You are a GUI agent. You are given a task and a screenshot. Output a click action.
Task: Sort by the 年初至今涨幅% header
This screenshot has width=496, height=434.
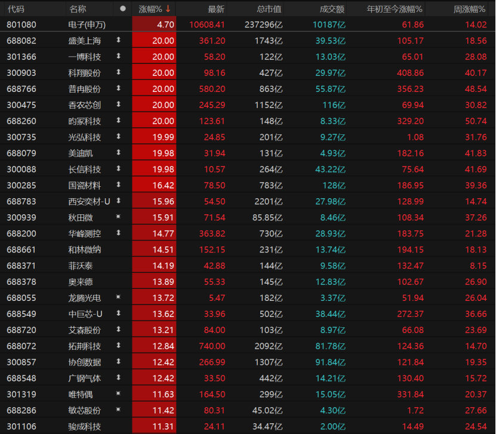pos(395,9)
